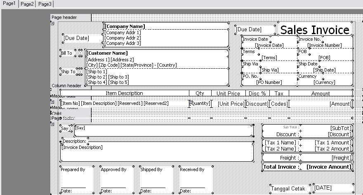Open the Page3 tab
Viewport: 363px width, 195px height.
point(45,4)
